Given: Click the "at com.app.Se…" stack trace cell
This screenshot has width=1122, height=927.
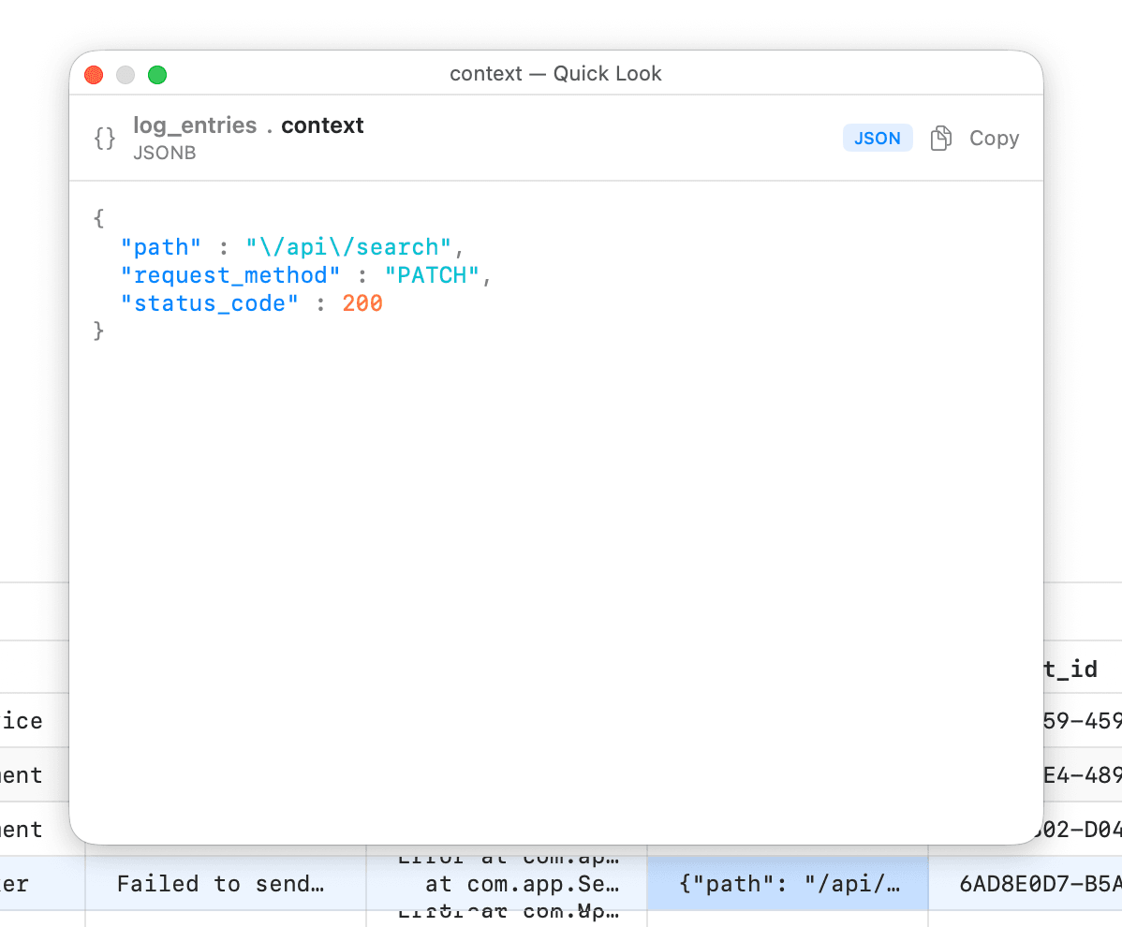Looking at the screenshot, I should [522, 883].
